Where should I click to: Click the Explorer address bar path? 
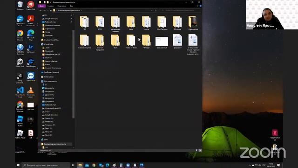(69, 10)
